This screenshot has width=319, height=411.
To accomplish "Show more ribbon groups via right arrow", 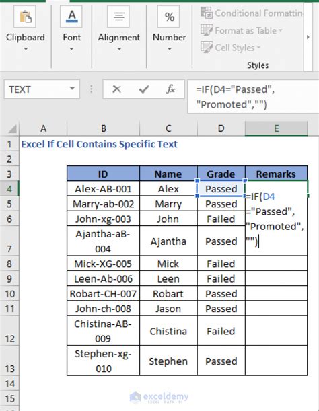I will tap(308, 37).
